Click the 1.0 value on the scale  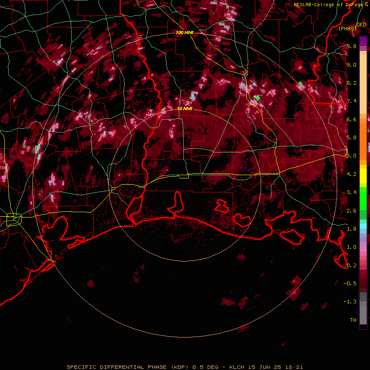click(x=351, y=247)
